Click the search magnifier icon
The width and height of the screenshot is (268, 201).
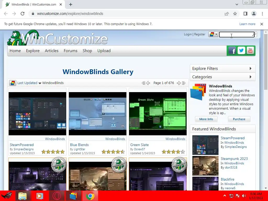254,34
